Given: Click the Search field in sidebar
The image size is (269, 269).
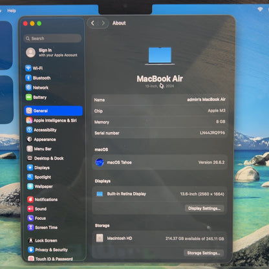Looking at the screenshot, I should click(x=52, y=38).
